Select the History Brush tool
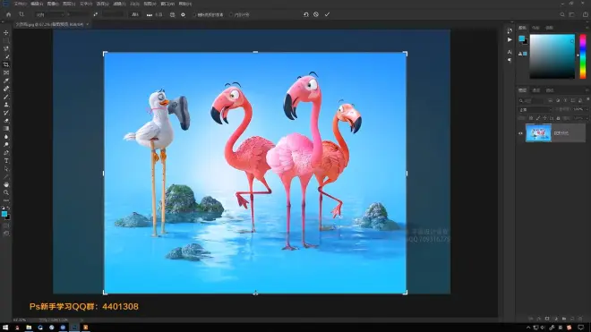591x332 pixels. (6, 113)
